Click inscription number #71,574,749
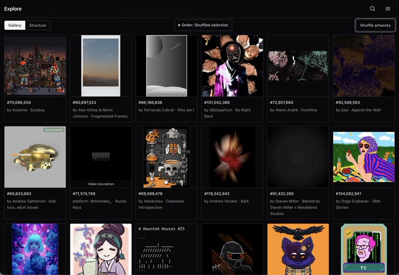This screenshot has width=399, height=275. pos(84,193)
